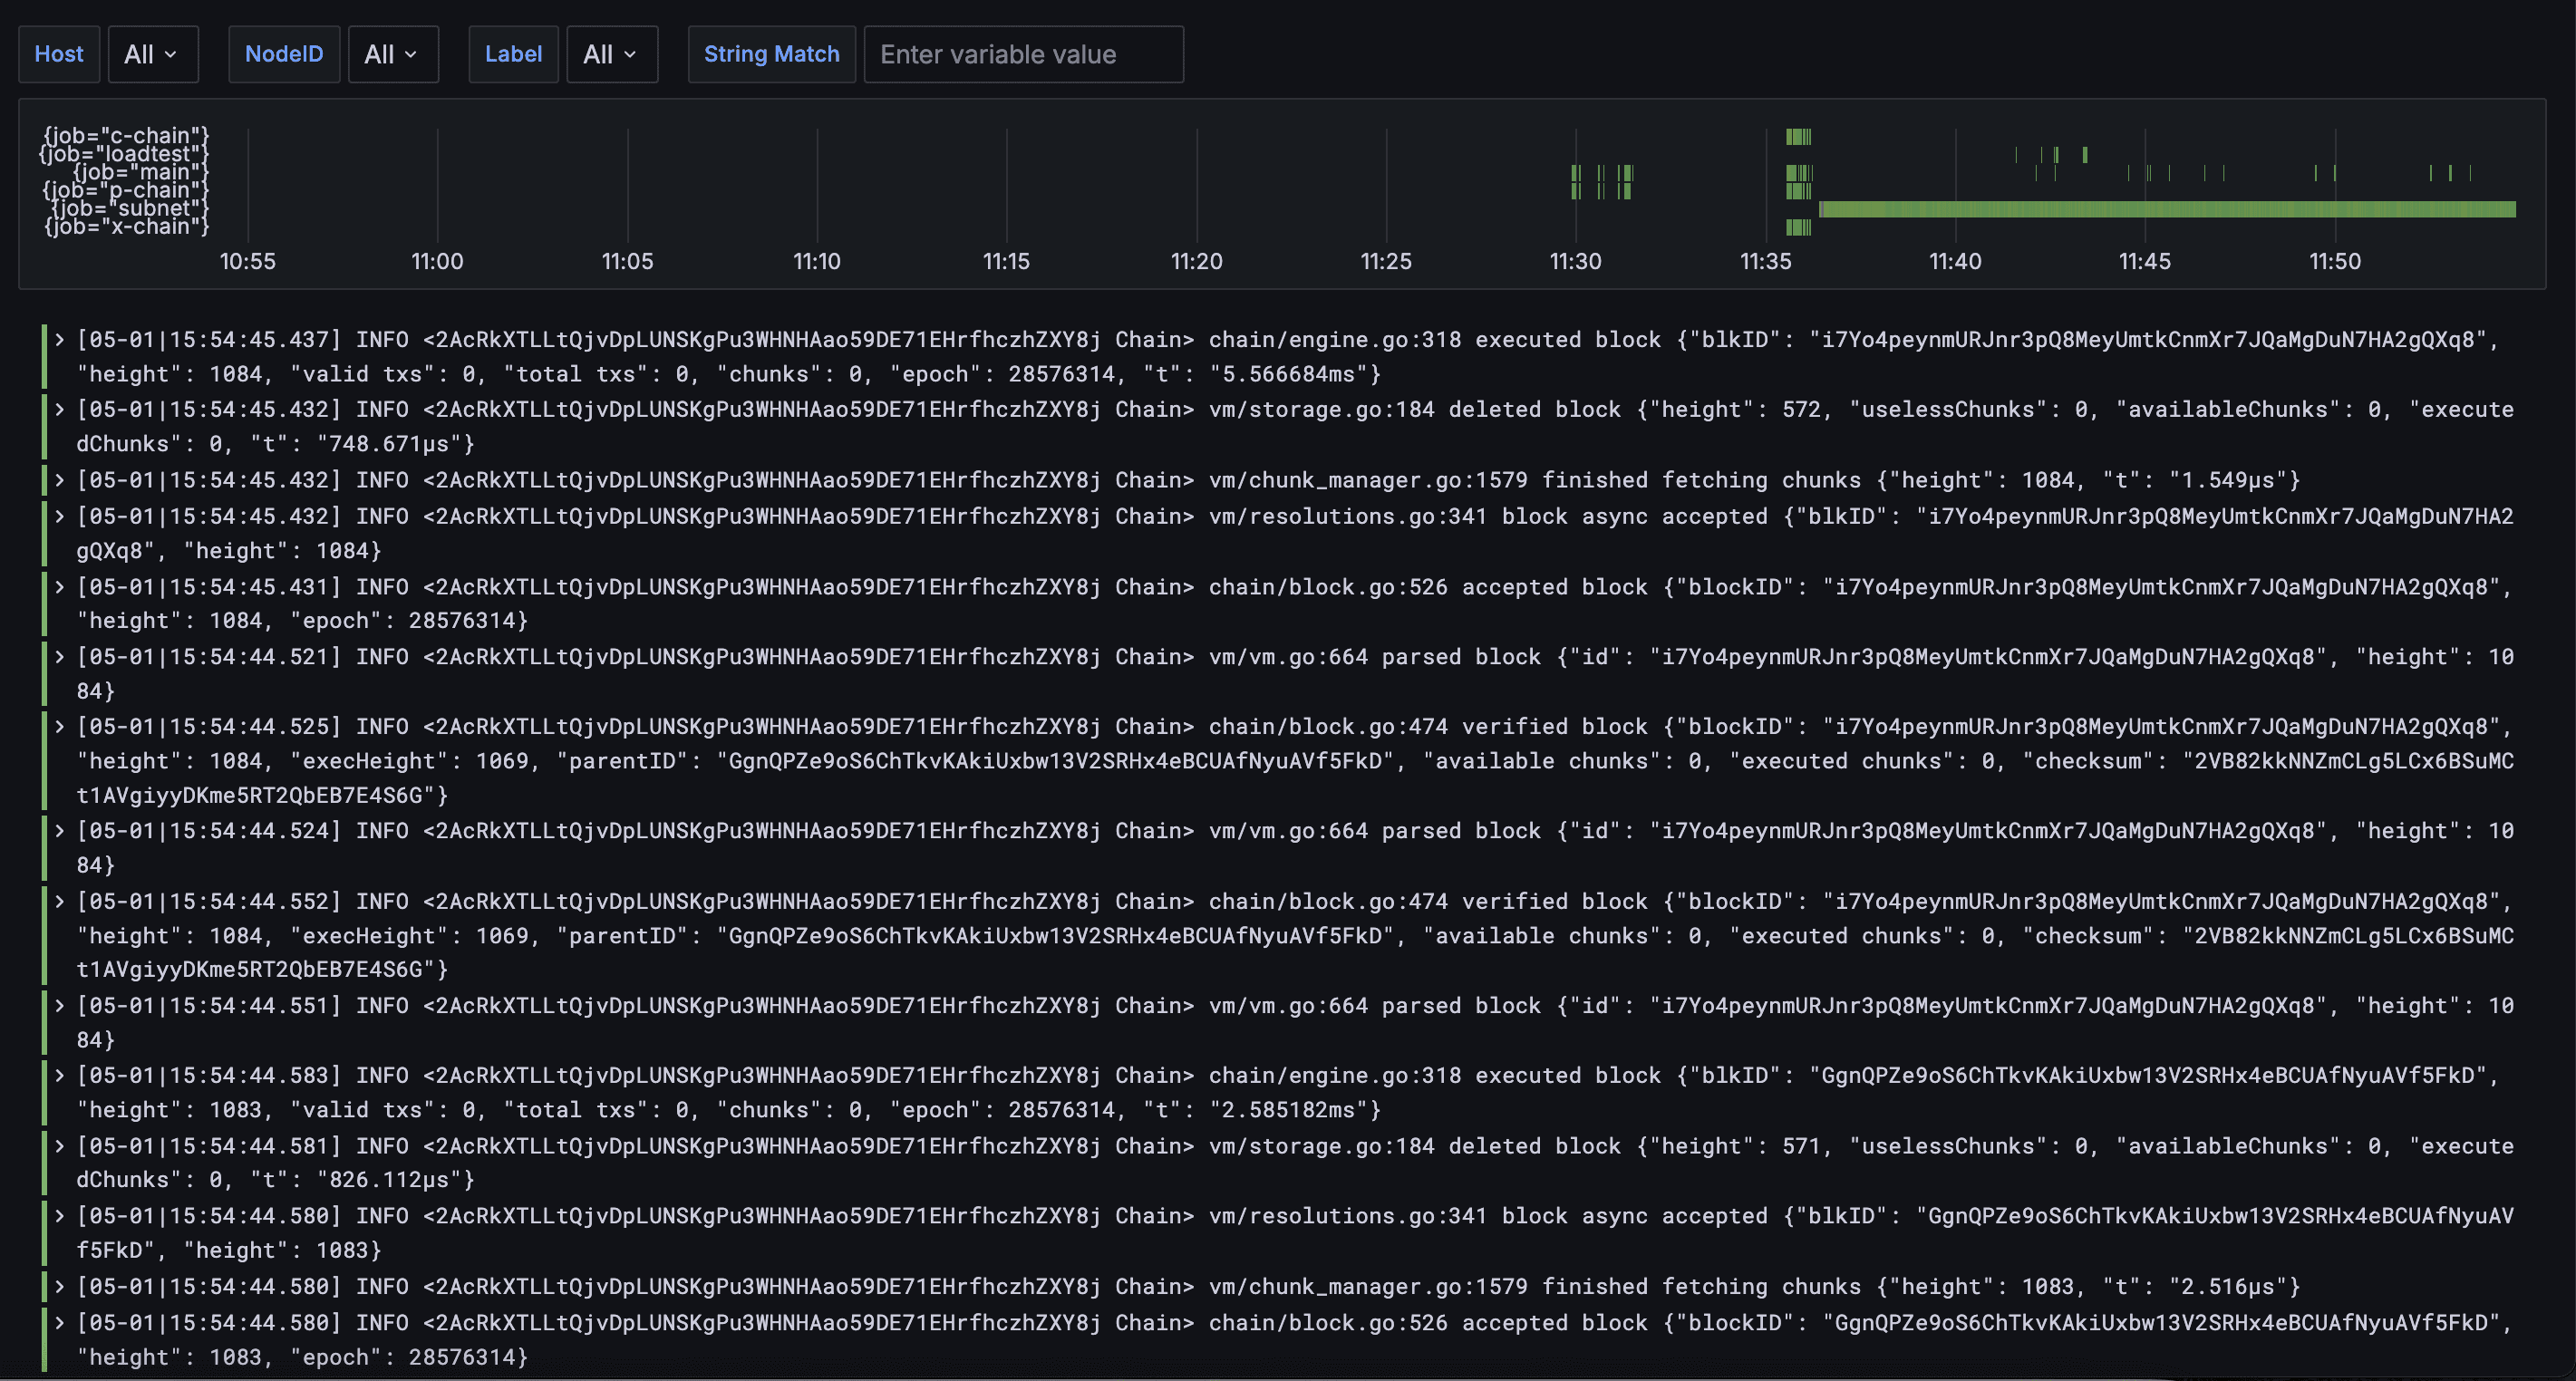Expand the block async accepted height 1083 log
The height and width of the screenshot is (1381, 2576).
click(60, 1216)
